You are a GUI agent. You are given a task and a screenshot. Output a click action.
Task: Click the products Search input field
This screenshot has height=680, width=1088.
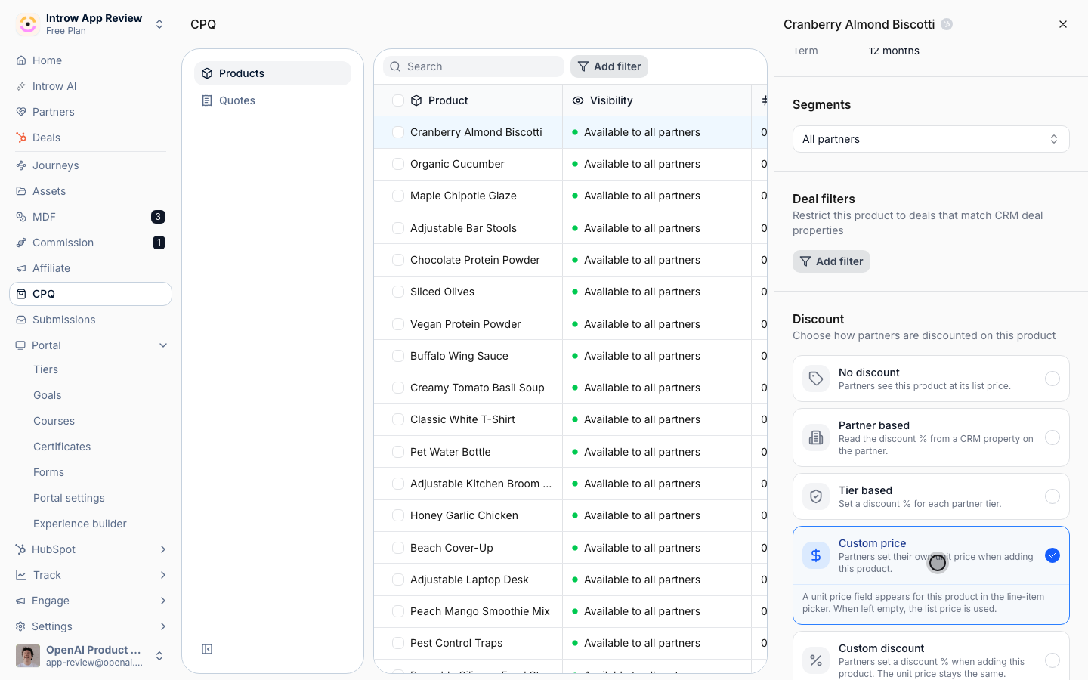[x=474, y=66]
